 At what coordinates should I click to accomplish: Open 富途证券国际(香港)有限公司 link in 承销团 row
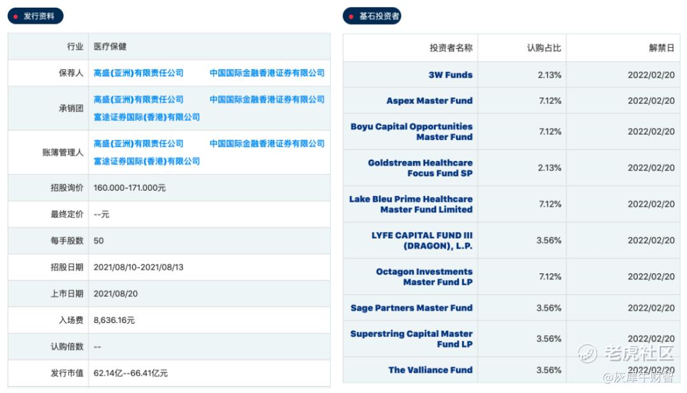coord(147,118)
